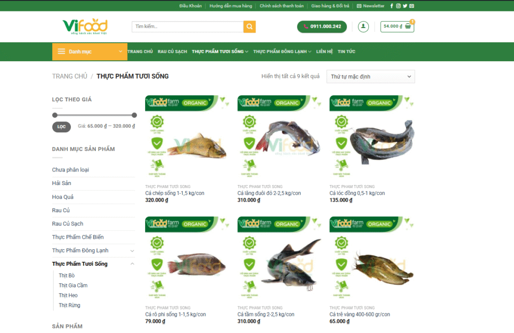Open the TIN TỨC menu item
This screenshot has width=514, height=333.
pos(346,52)
